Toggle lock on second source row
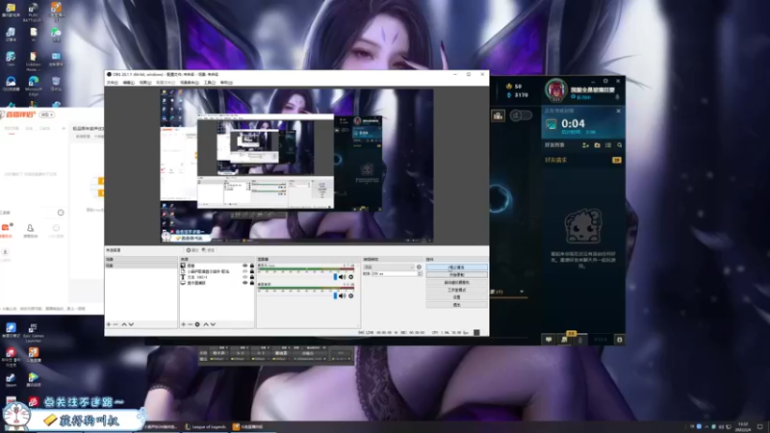The height and width of the screenshot is (433, 770). 252,271
